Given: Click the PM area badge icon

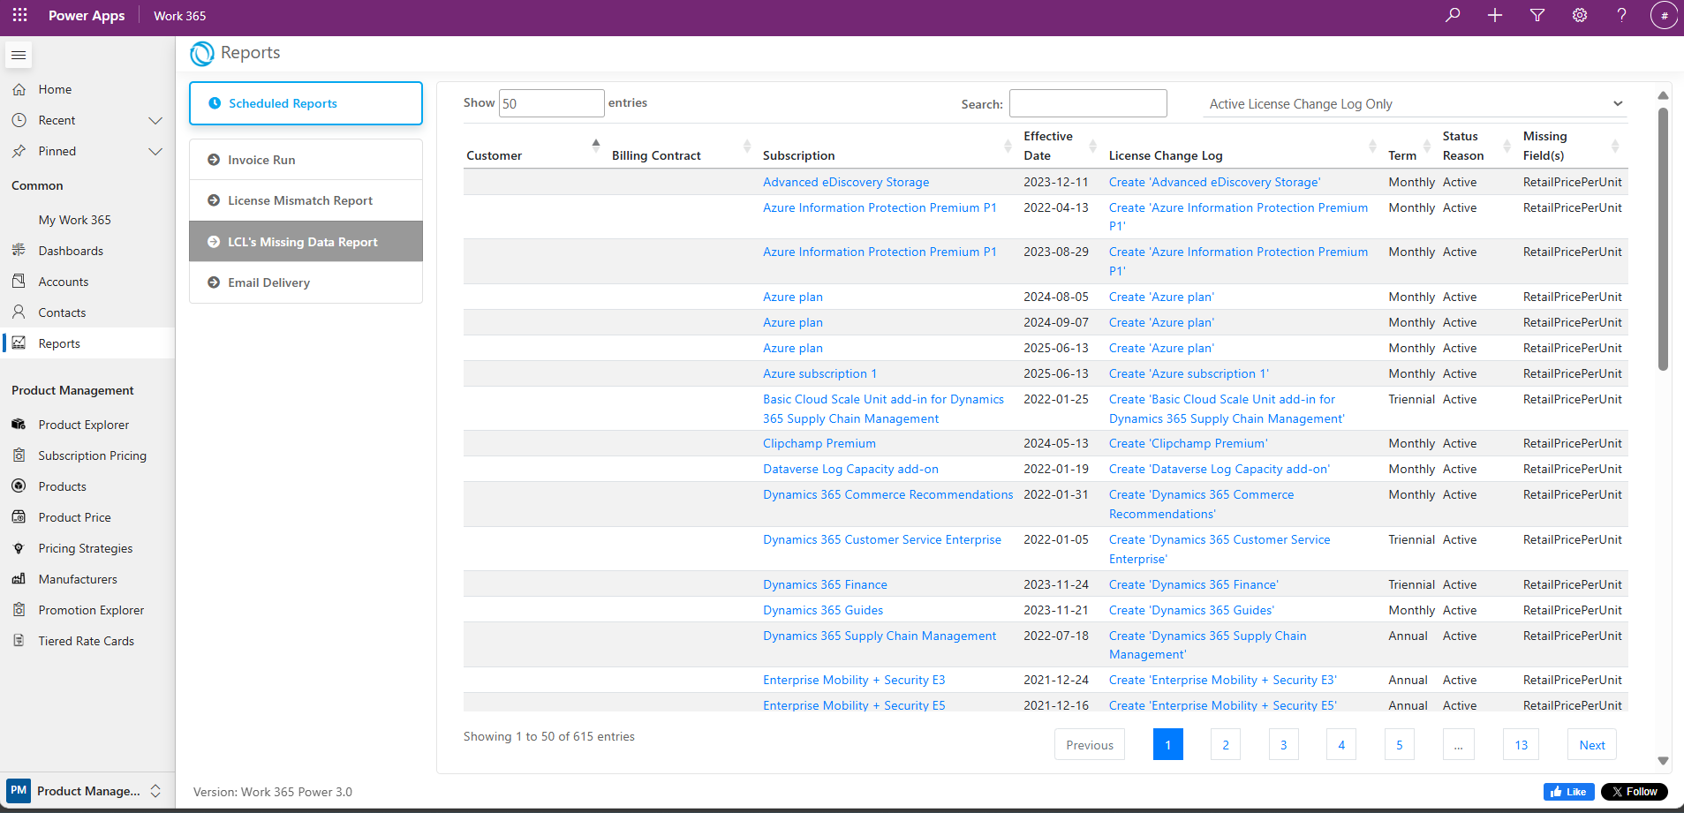Looking at the screenshot, I should tap(19, 791).
